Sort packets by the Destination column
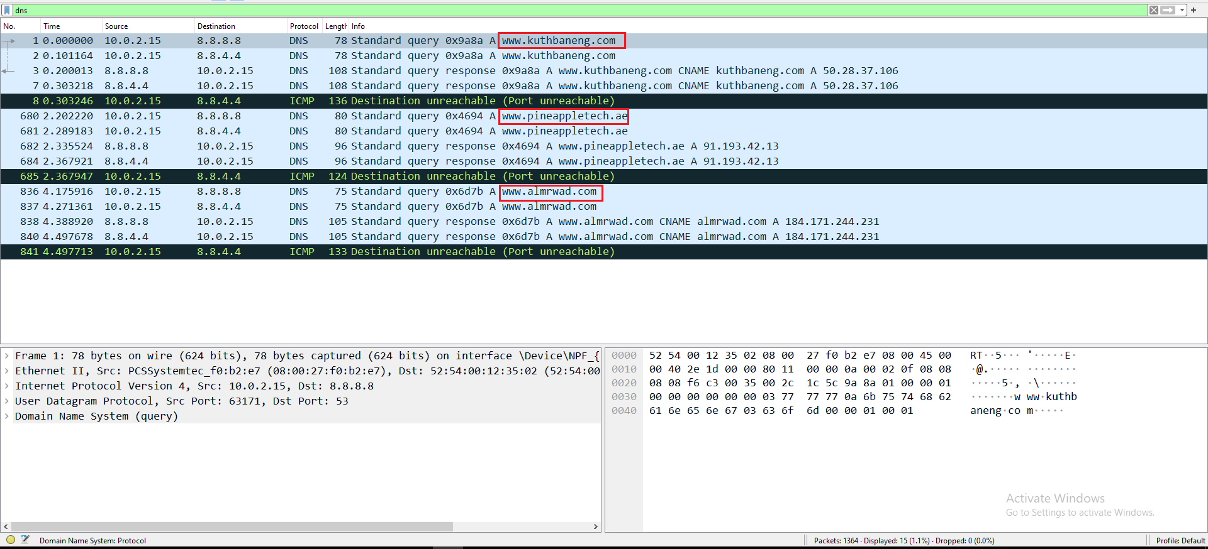 240,26
